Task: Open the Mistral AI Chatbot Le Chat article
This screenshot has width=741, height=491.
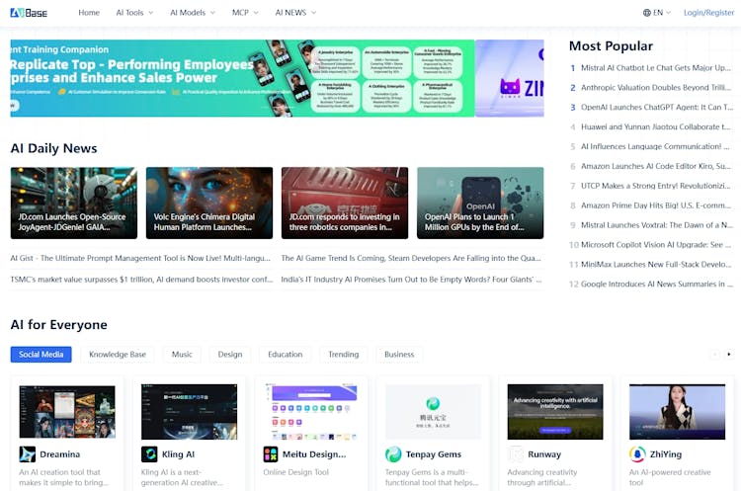Action: point(655,68)
